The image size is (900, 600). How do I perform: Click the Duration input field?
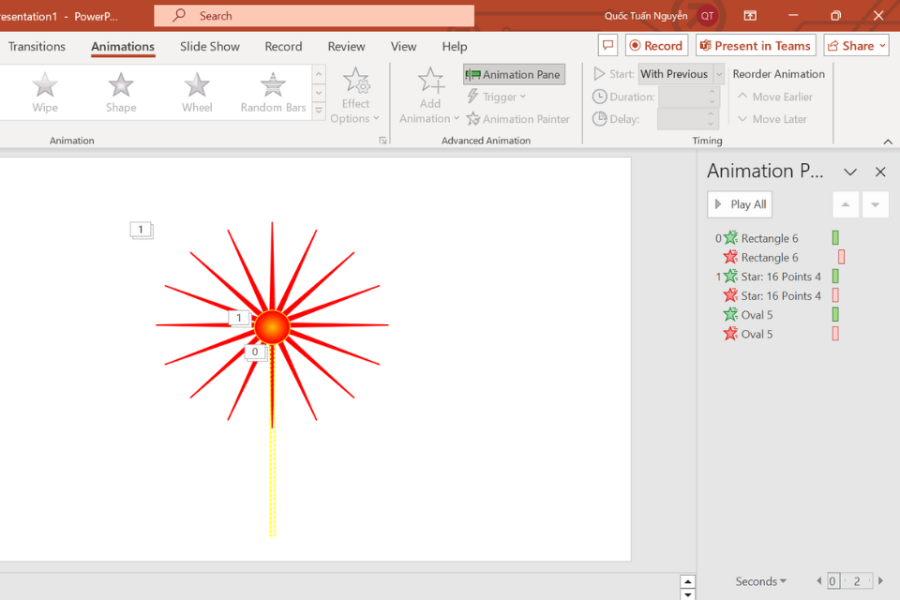point(684,97)
